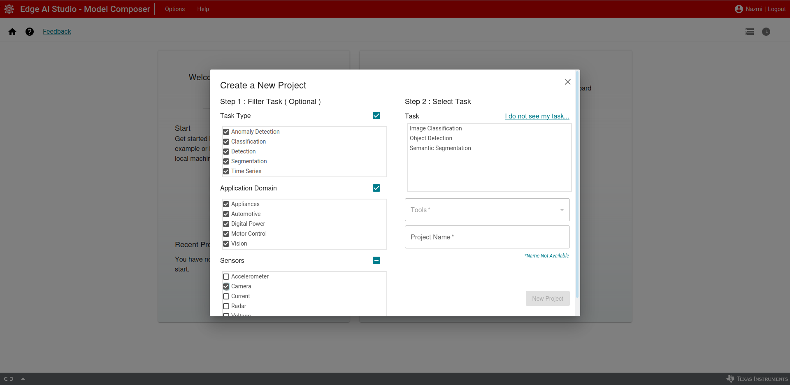Go to the home icon
Screen dimensions: 790x385
(12, 32)
